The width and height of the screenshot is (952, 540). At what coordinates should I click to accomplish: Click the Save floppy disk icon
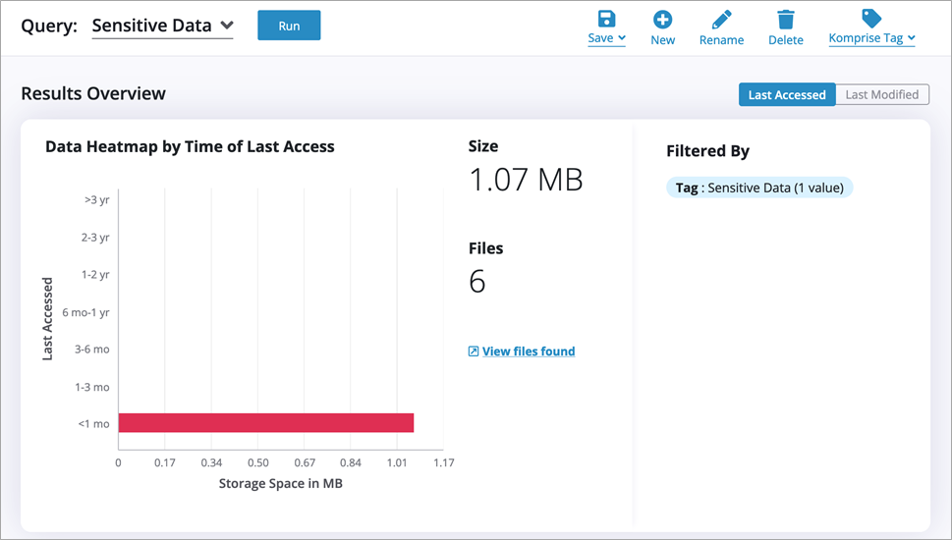point(606,19)
